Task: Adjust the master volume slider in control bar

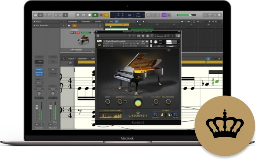Action: click(187, 15)
